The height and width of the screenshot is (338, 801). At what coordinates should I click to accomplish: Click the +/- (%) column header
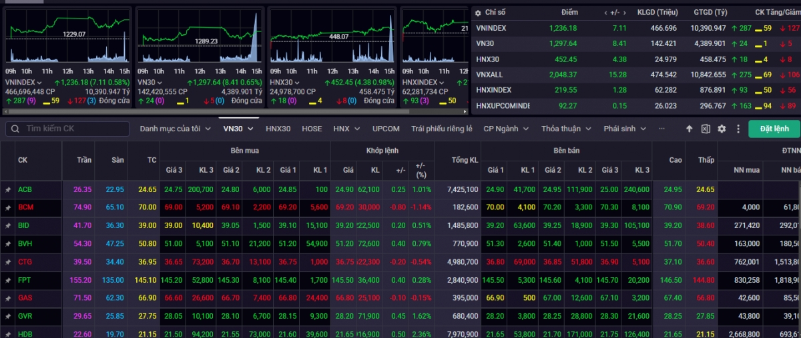pyautogui.click(x=420, y=170)
